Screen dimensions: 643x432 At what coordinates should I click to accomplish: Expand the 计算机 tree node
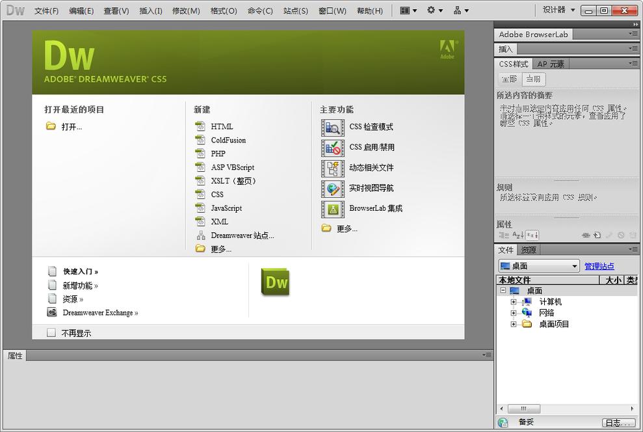click(x=513, y=301)
